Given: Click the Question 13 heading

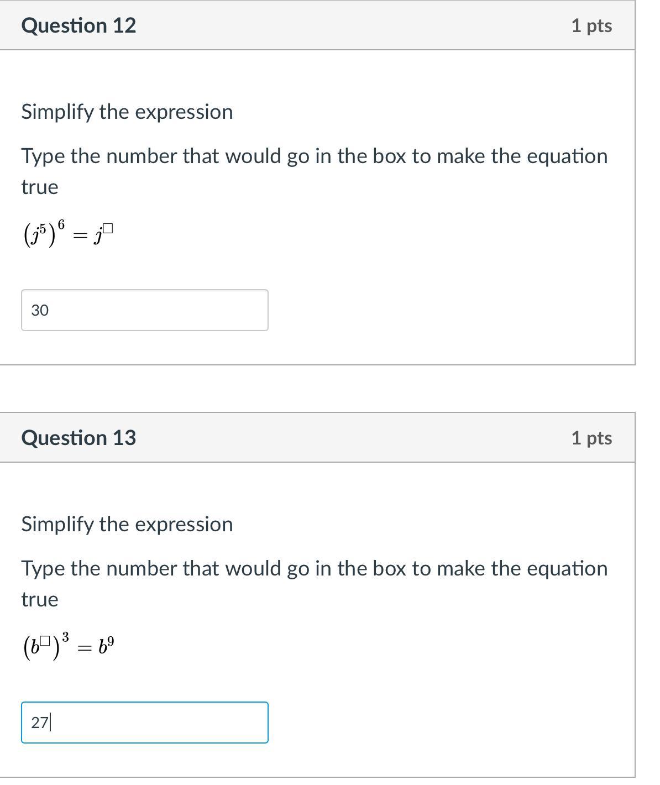Looking at the screenshot, I should tap(78, 438).
